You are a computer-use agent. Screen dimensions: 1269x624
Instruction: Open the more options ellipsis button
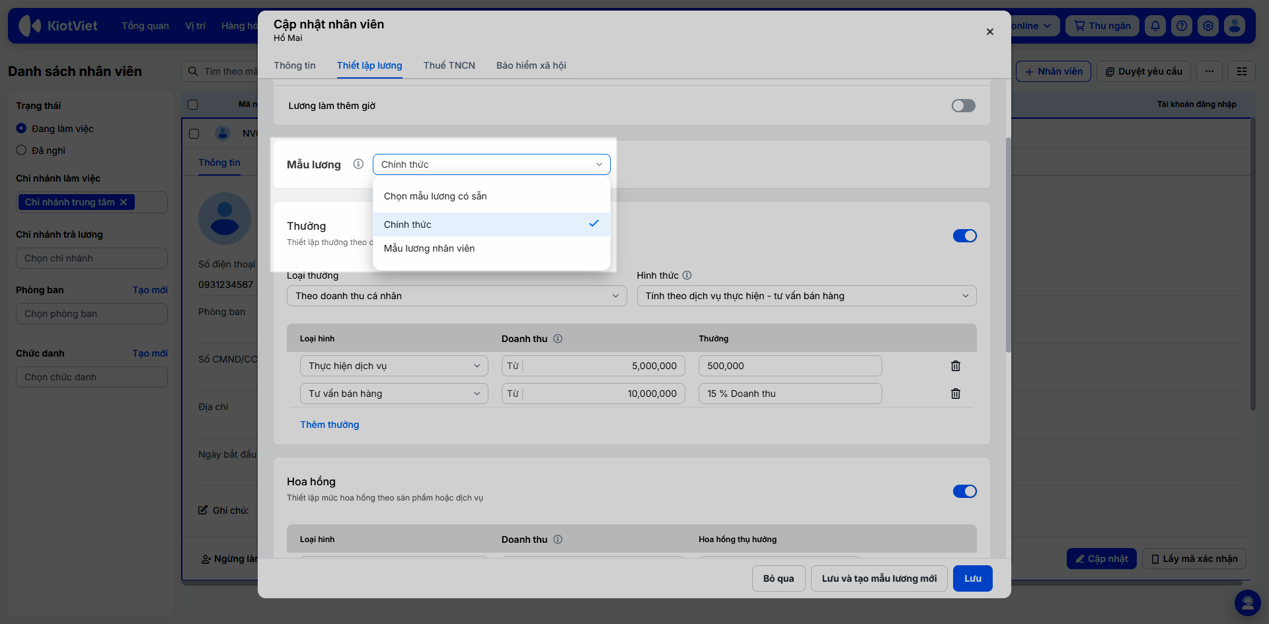1210,71
